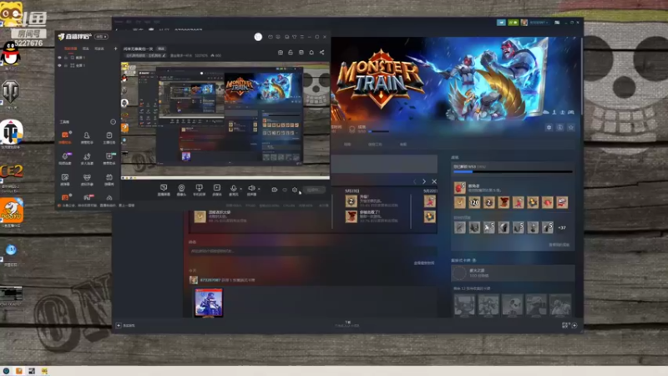Open the person silhouette toolbox tool

pos(87,135)
